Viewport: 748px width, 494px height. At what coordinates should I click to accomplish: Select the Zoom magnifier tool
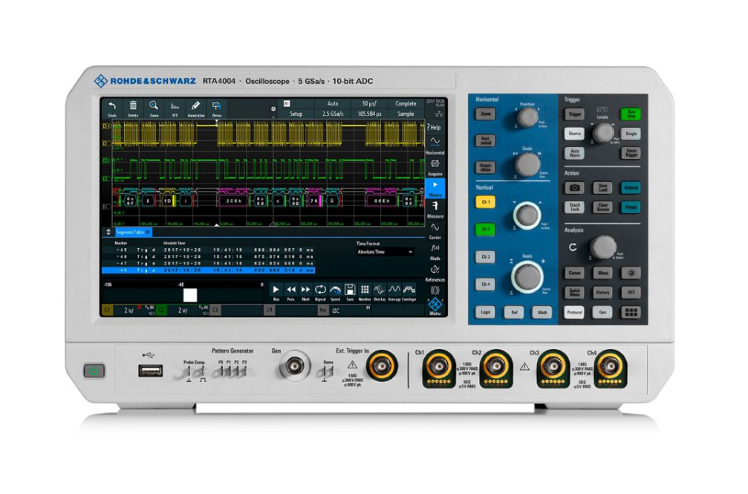154,106
